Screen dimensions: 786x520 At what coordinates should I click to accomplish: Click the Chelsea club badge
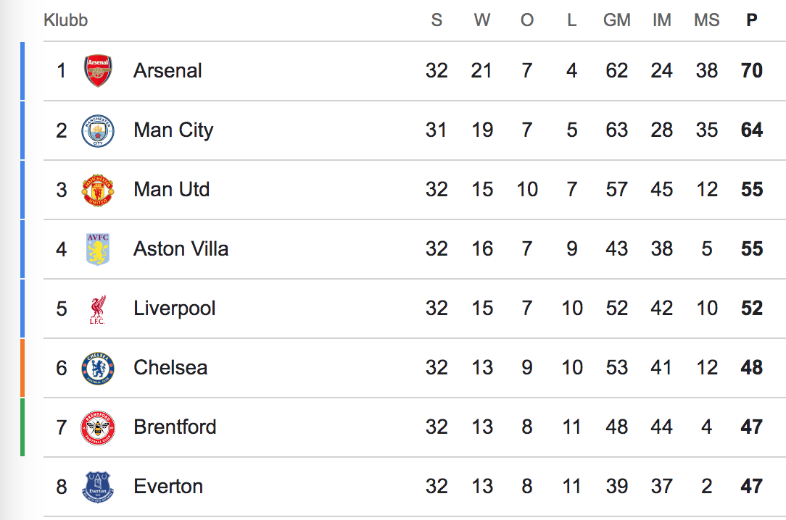[98, 368]
